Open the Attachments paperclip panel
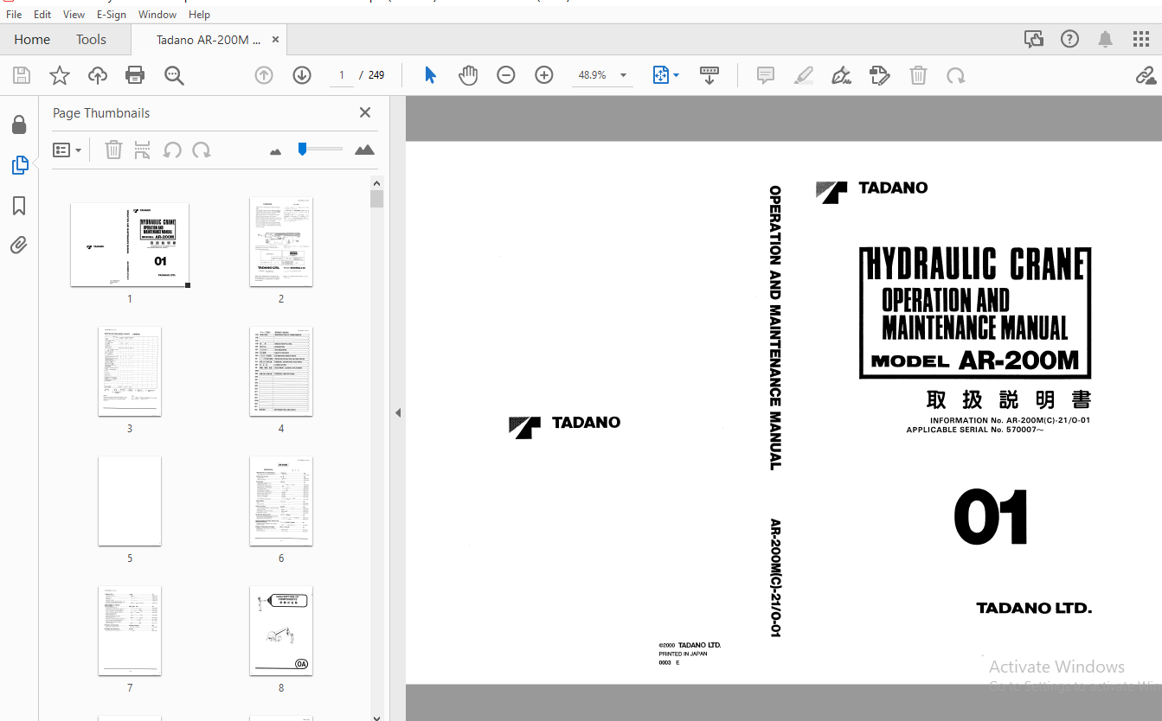The width and height of the screenshot is (1162, 721). [x=19, y=246]
